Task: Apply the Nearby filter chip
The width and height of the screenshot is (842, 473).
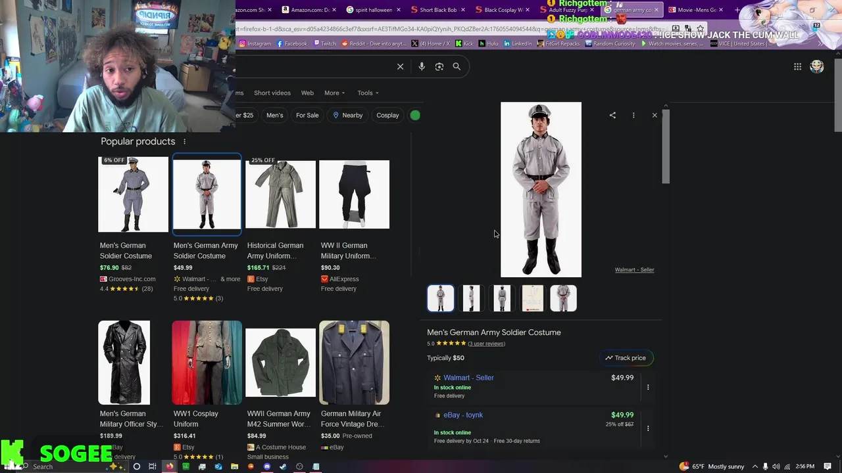Action: (x=347, y=115)
